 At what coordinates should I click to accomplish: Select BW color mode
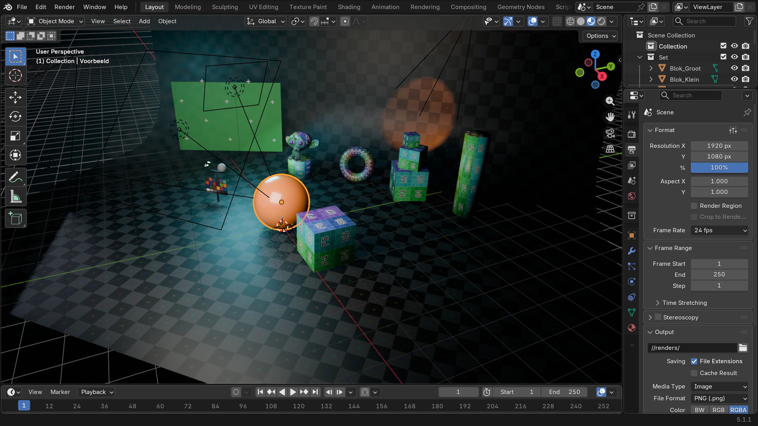[x=700, y=410]
